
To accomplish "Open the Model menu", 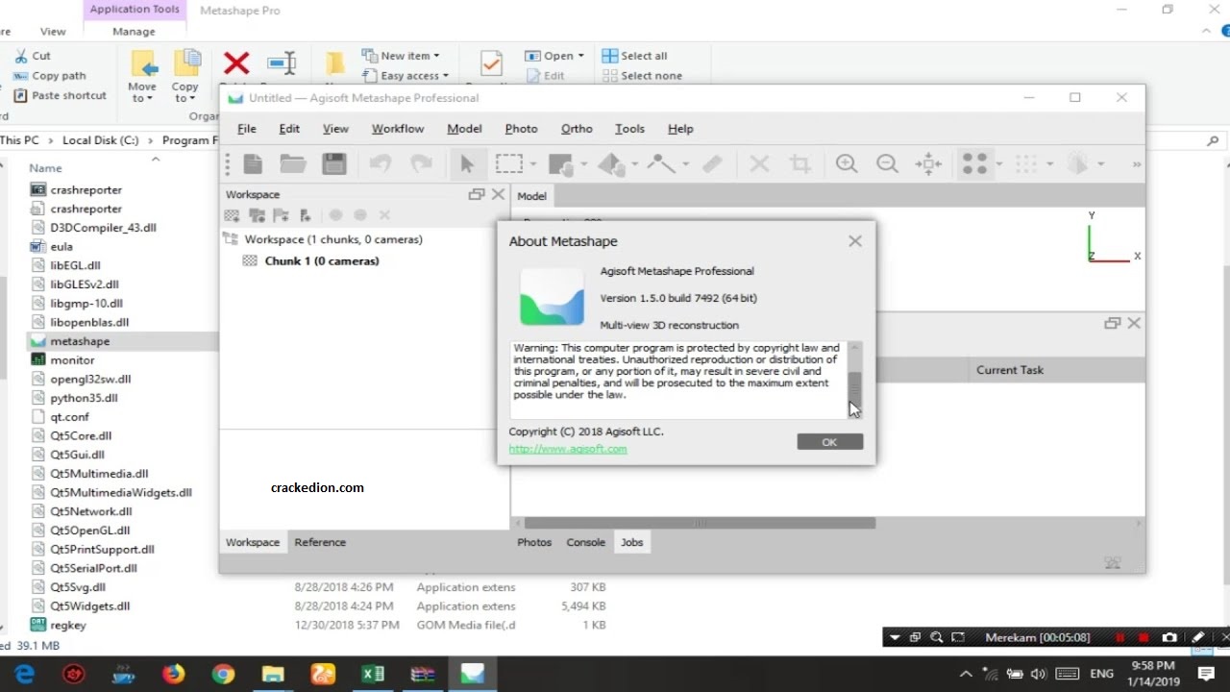I will click(x=464, y=129).
